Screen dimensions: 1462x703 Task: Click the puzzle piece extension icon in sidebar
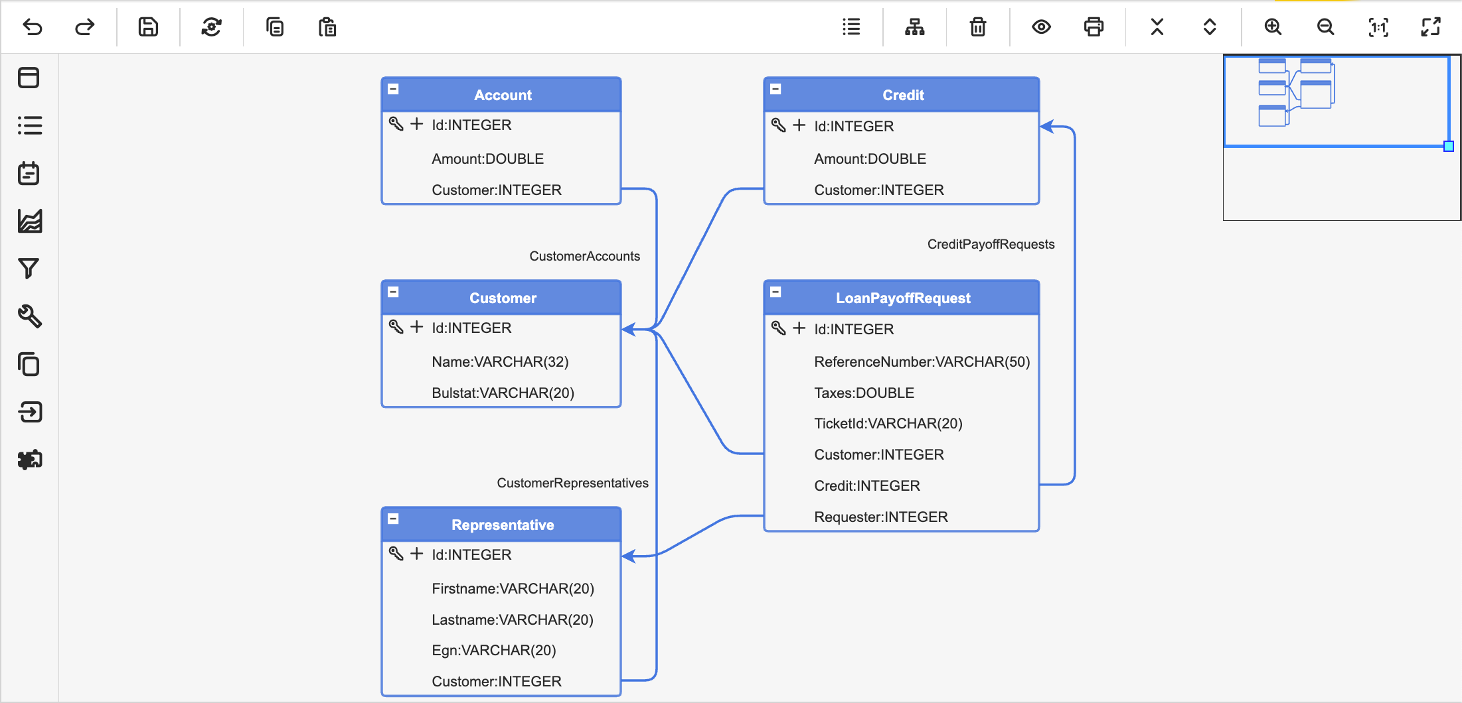(x=29, y=460)
